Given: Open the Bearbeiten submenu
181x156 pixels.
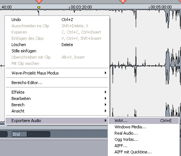Looking at the screenshot, I should tap(57, 98).
